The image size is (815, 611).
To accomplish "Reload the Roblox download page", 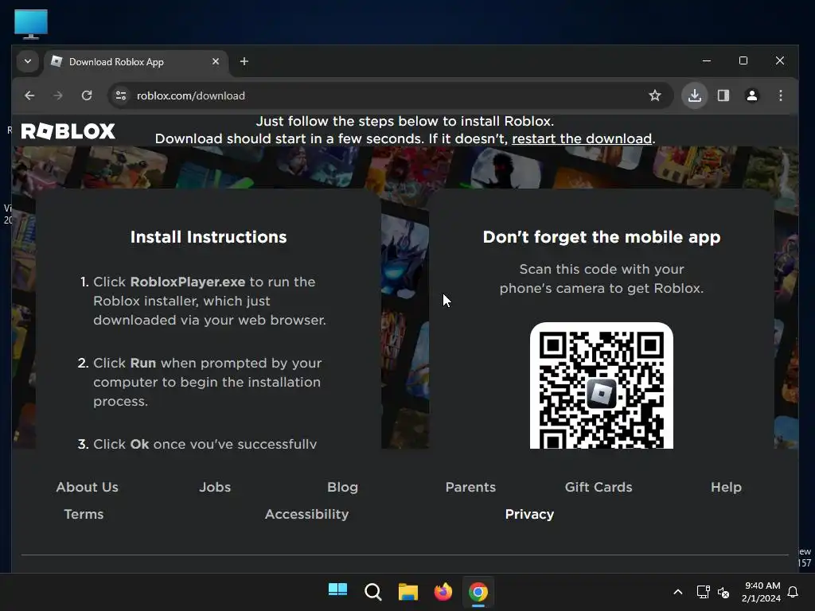I will (x=87, y=95).
